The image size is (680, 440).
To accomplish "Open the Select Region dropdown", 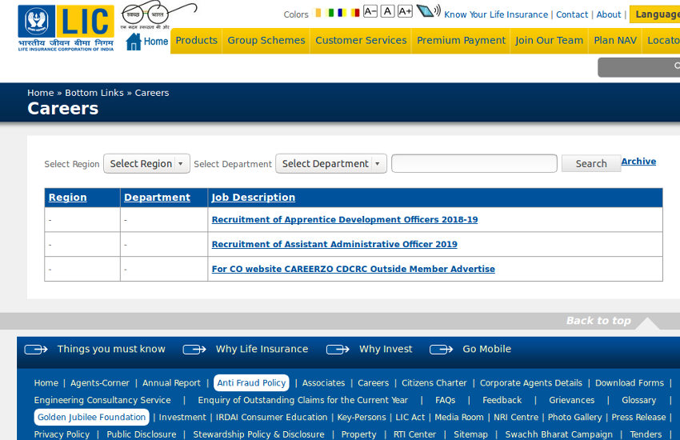I will [146, 164].
